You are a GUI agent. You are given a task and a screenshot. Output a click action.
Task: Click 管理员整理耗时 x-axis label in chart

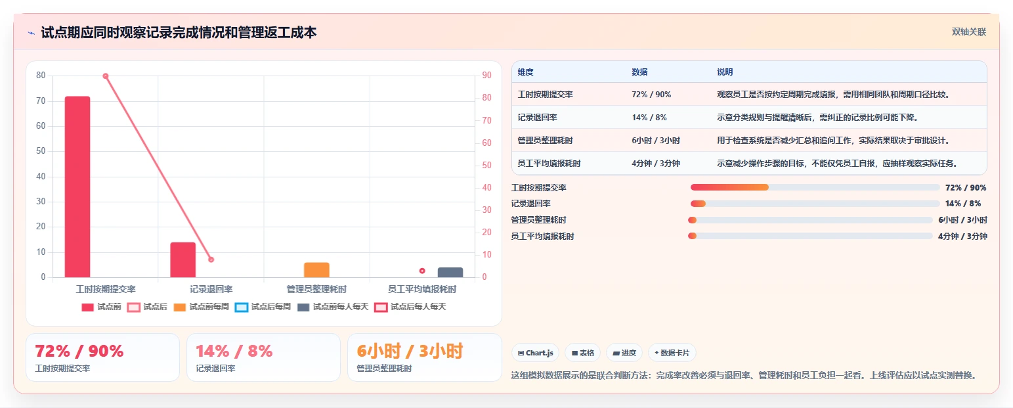point(316,289)
